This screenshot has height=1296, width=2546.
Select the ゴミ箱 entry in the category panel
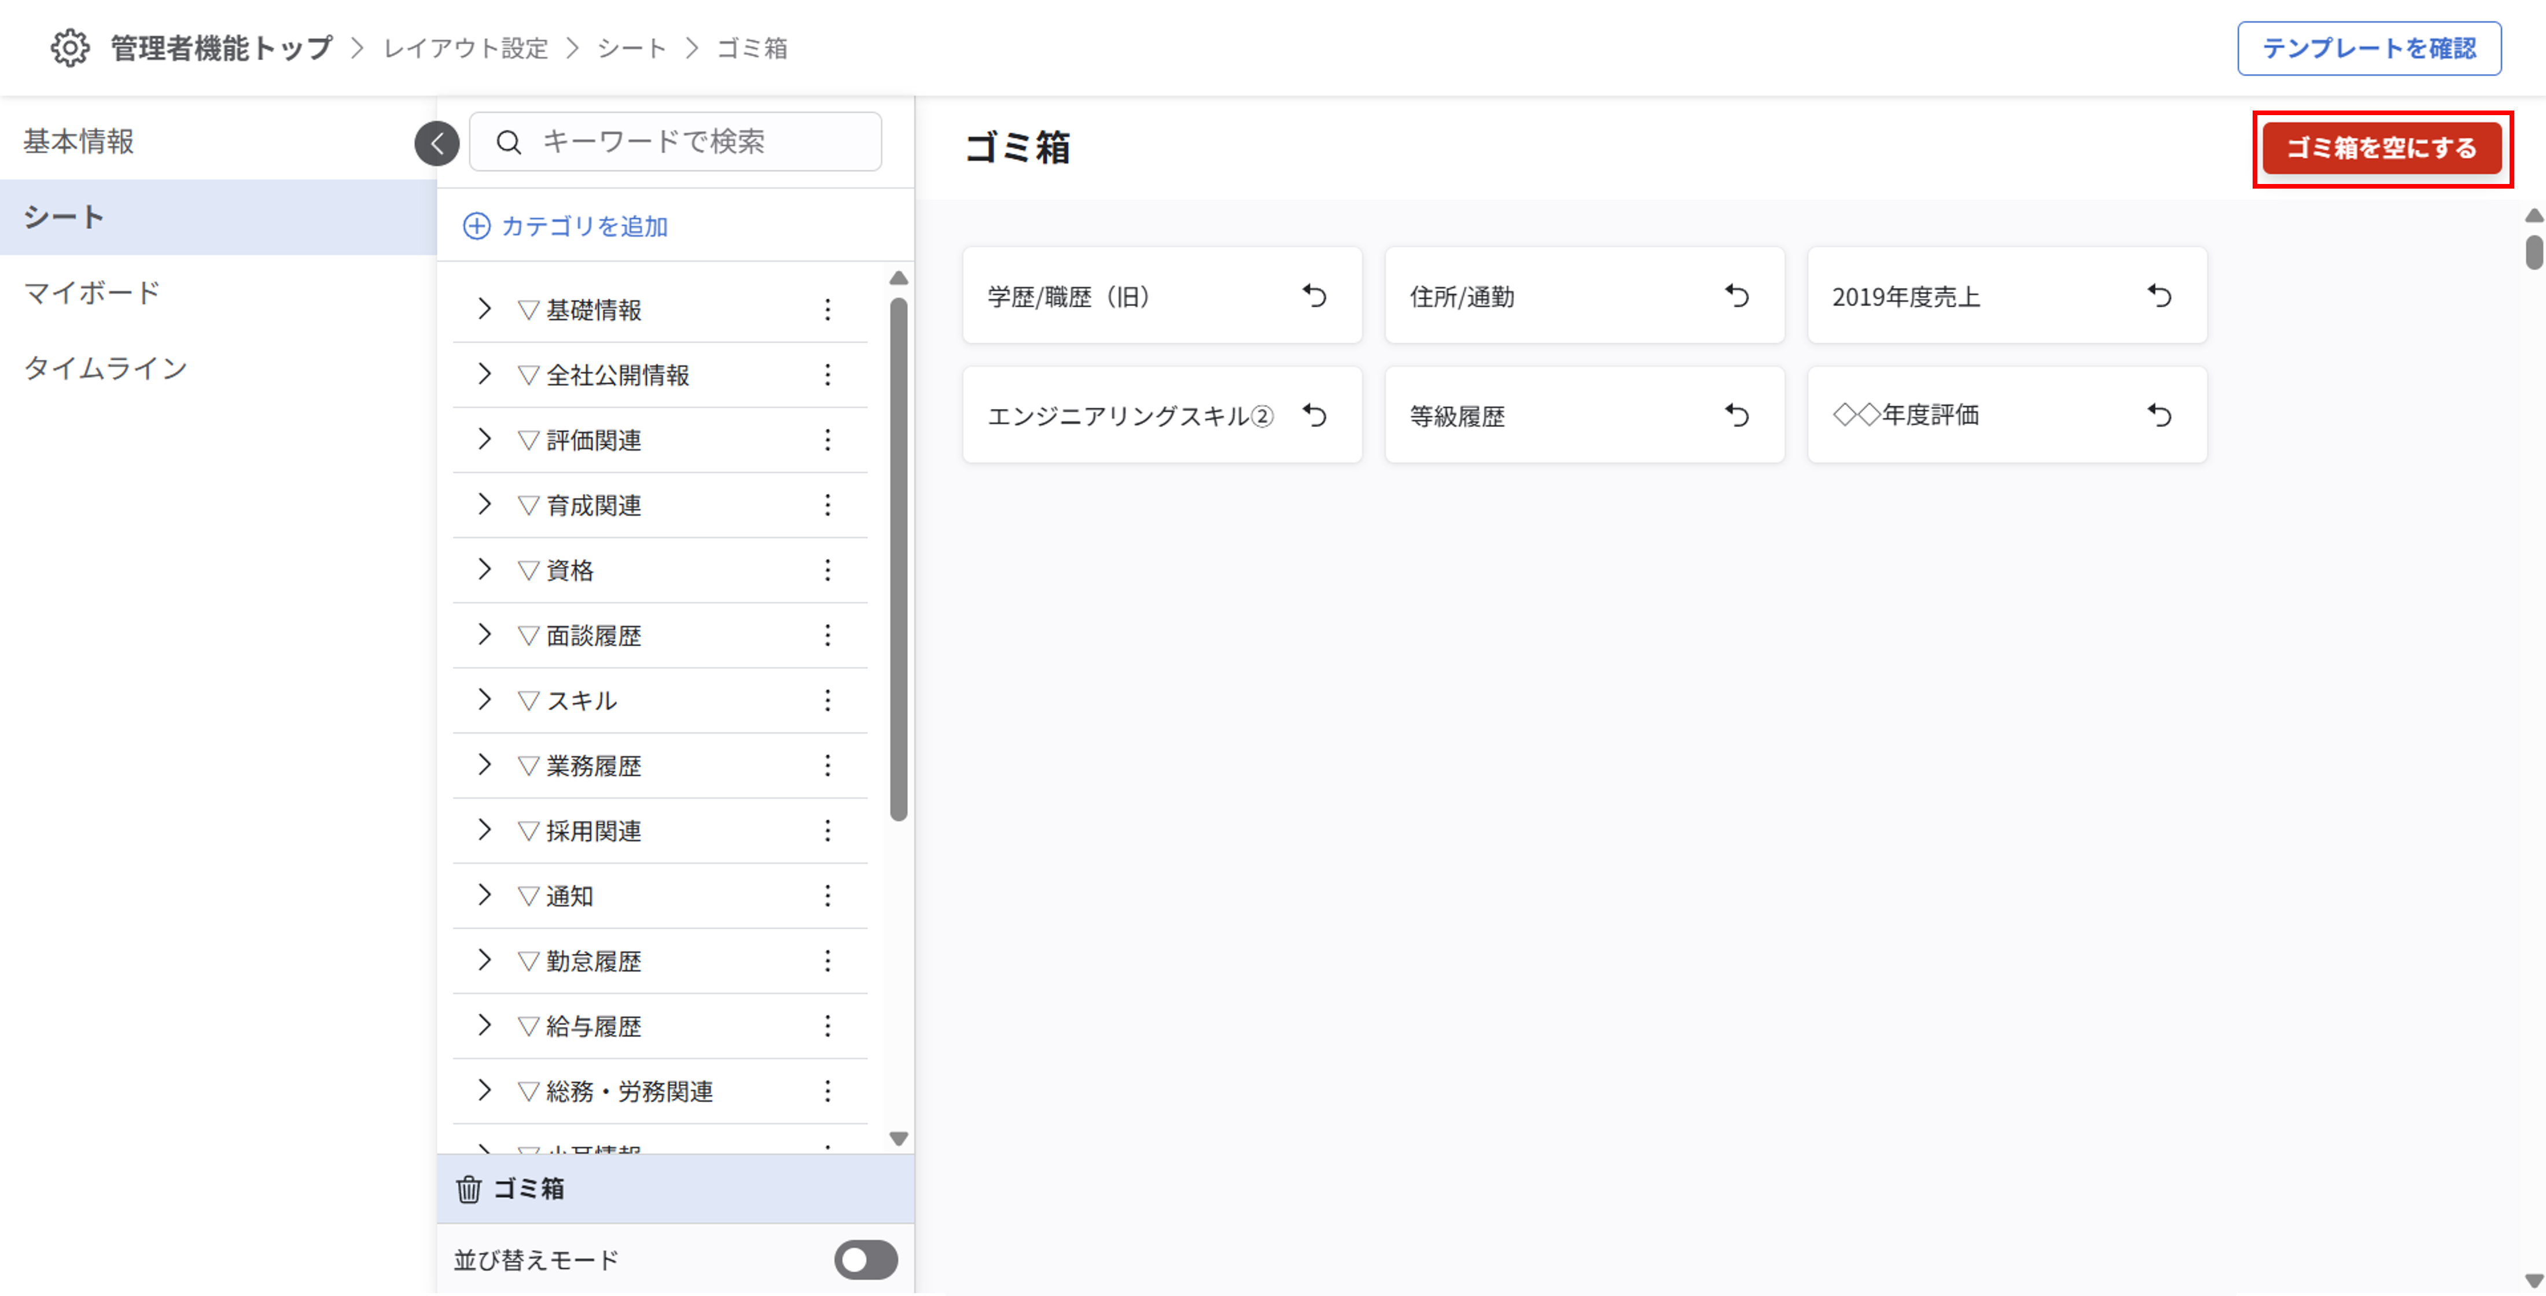click(675, 1189)
